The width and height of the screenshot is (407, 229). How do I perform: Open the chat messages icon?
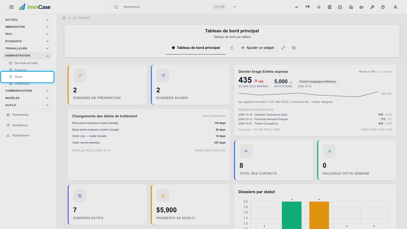click(x=351, y=7)
